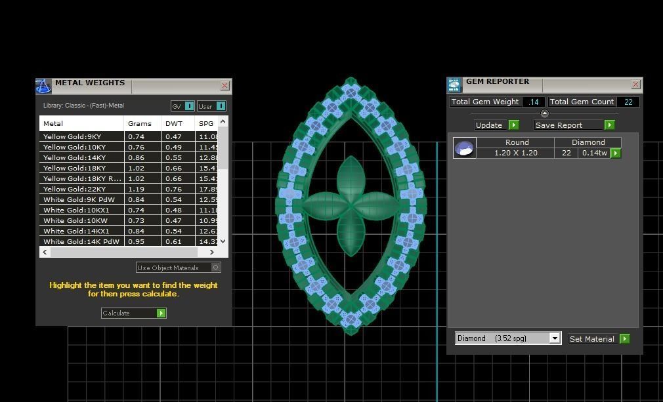Click the Metal Weights panel flask icon

pos(43,86)
